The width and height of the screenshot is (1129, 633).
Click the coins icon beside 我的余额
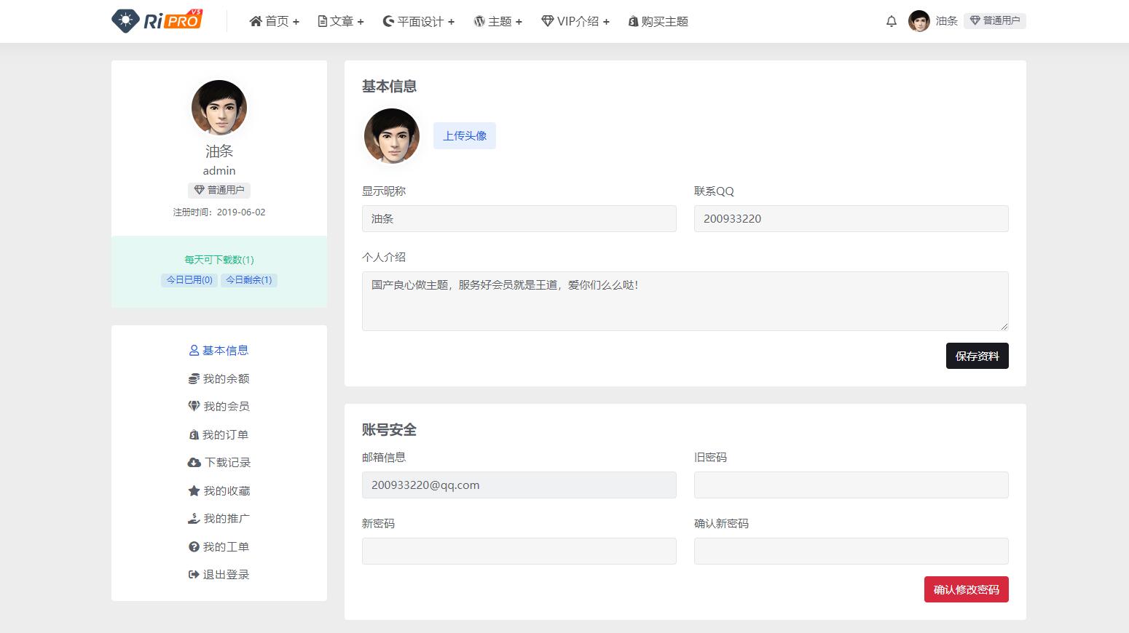[x=194, y=379]
